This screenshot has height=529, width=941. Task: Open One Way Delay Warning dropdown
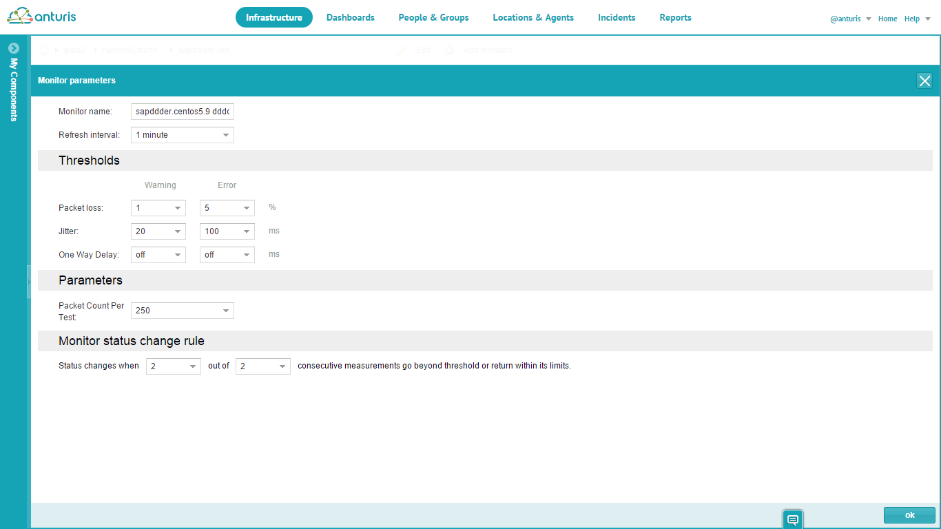click(158, 255)
